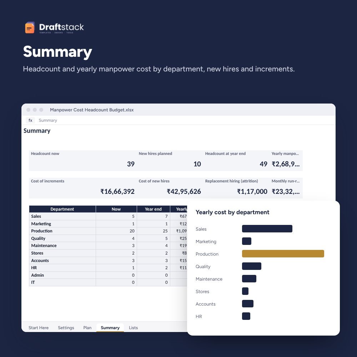The image size is (357, 357).
Task: Select the Stores cell in table
Action: (62, 253)
